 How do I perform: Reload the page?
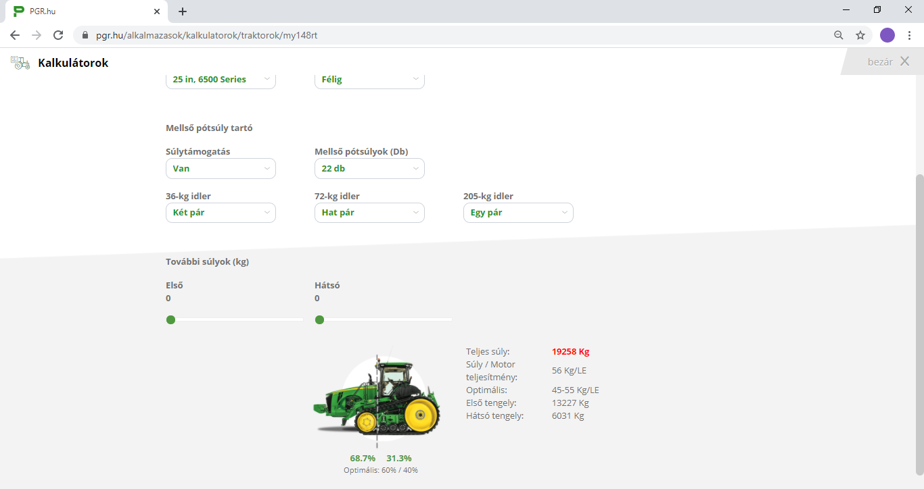click(58, 35)
